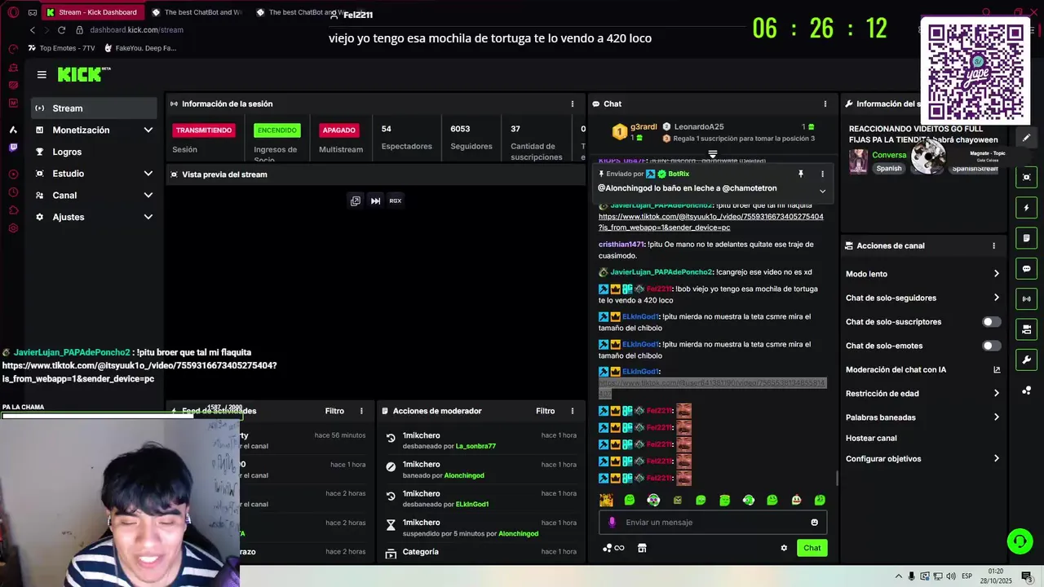Click Filtro in Feed de actividades
The height and width of the screenshot is (587, 1044).
(334, 411)
